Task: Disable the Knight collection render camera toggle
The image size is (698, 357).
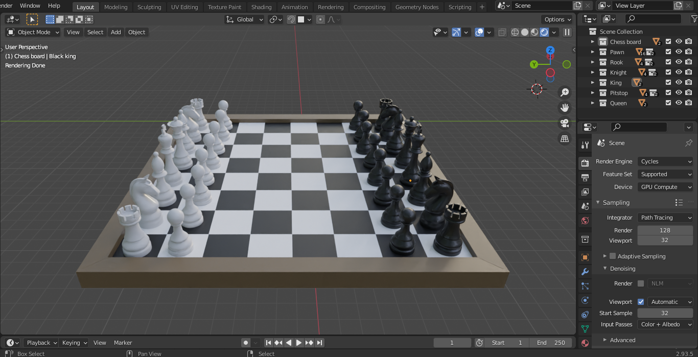Action: (x=688, y=72)
